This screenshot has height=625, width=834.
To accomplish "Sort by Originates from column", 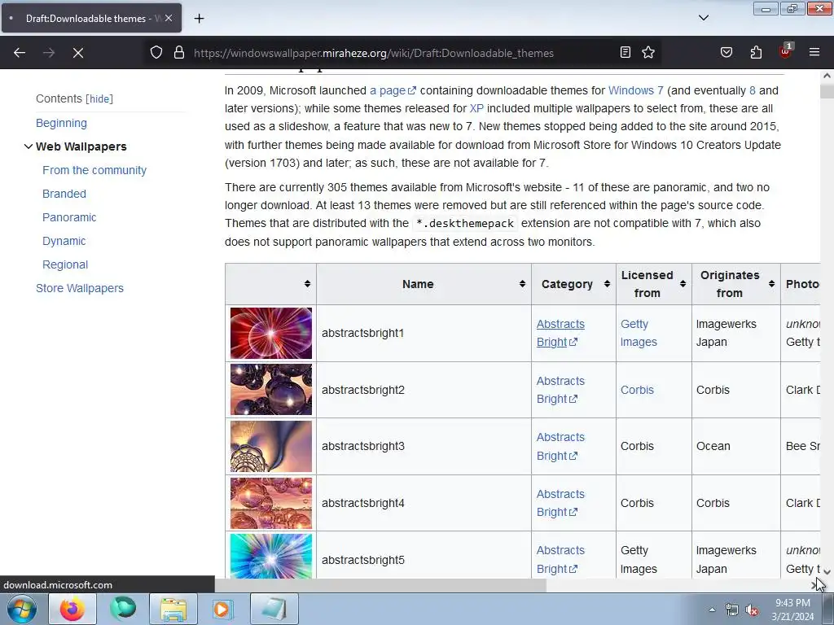I will 771,284.
